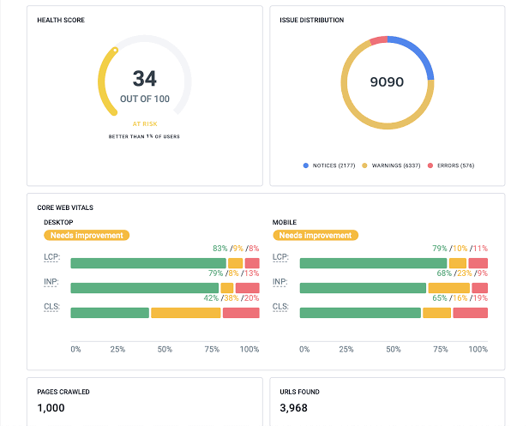Open the Desktop INP metric label
The width and height of the screenshot is (529, 426).
[50, 282]
